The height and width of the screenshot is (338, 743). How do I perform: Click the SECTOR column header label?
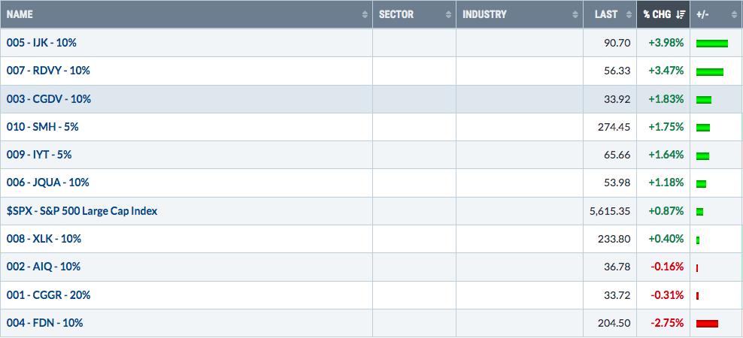396,15
